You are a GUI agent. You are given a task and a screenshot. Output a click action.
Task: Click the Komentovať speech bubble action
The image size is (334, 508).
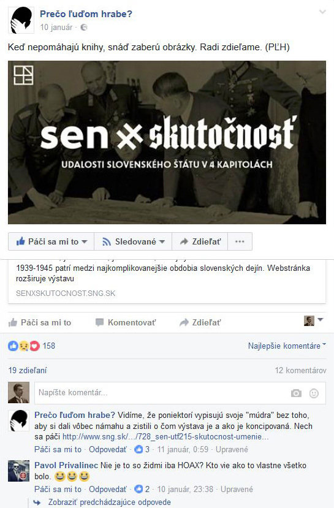126,322
